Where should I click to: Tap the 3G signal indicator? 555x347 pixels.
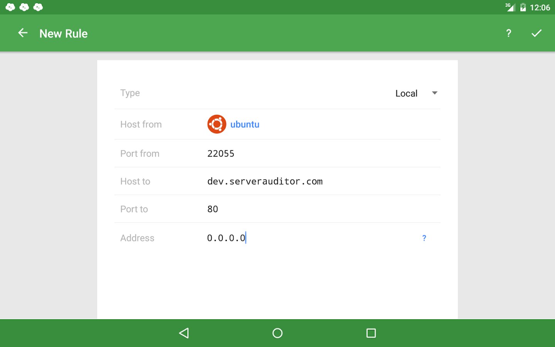[510, 7]
